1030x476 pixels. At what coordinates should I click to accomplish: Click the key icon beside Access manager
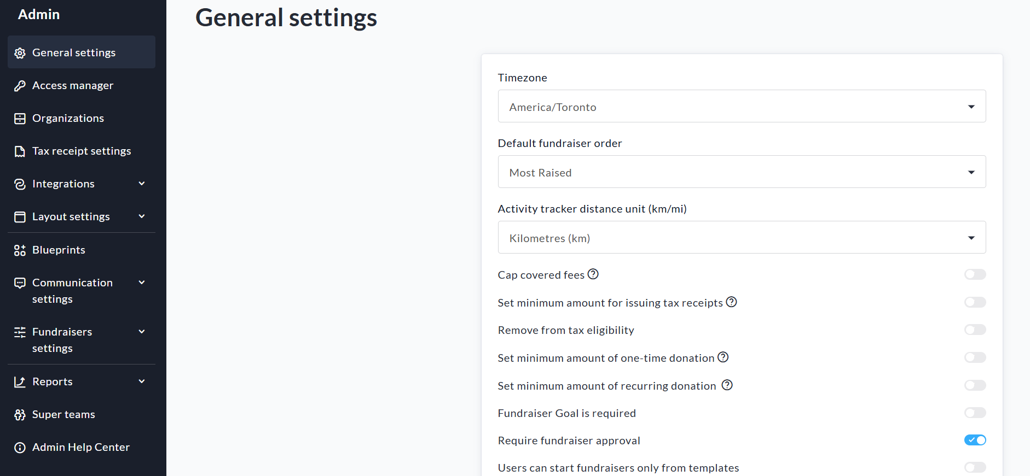20,86
